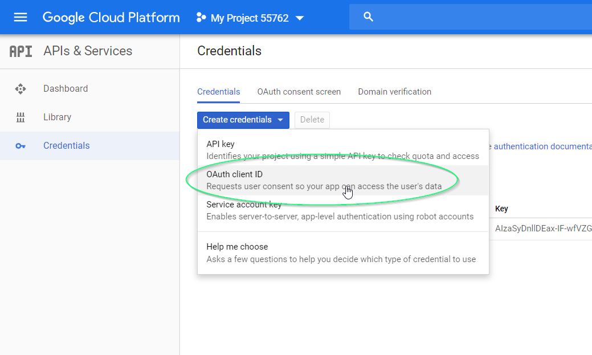Viewport: 592px width, 355px height.
Task: Click the Credentials page title
Action: pos(229,51)
